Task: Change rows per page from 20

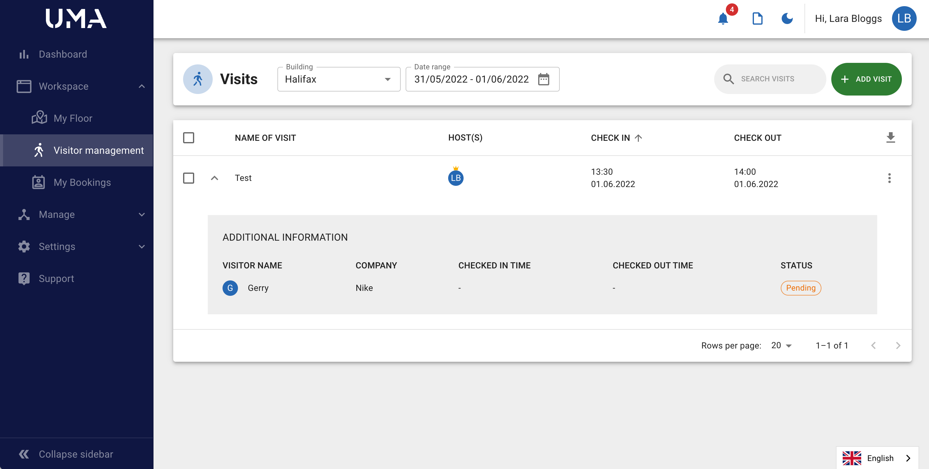Action: [x=781, y=345]
